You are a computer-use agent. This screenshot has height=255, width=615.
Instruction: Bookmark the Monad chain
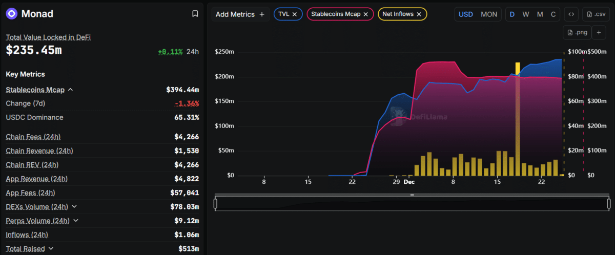[x=195, y=14]
